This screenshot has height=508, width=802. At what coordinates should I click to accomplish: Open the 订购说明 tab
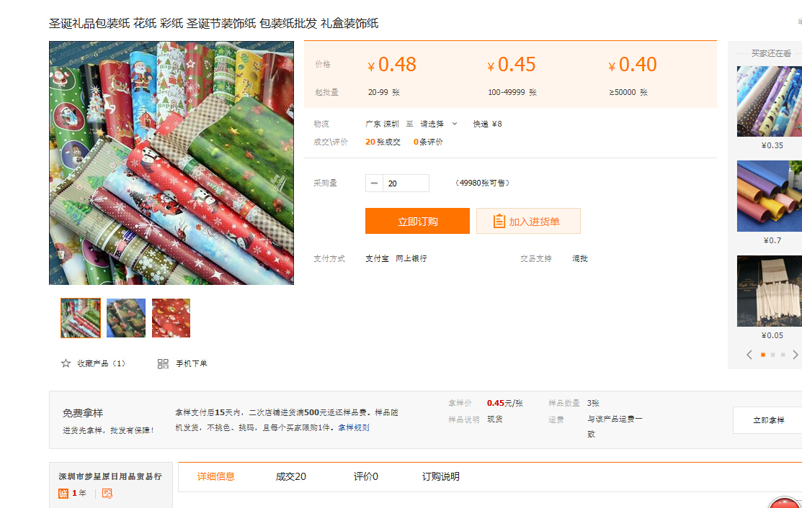[440, 476]
